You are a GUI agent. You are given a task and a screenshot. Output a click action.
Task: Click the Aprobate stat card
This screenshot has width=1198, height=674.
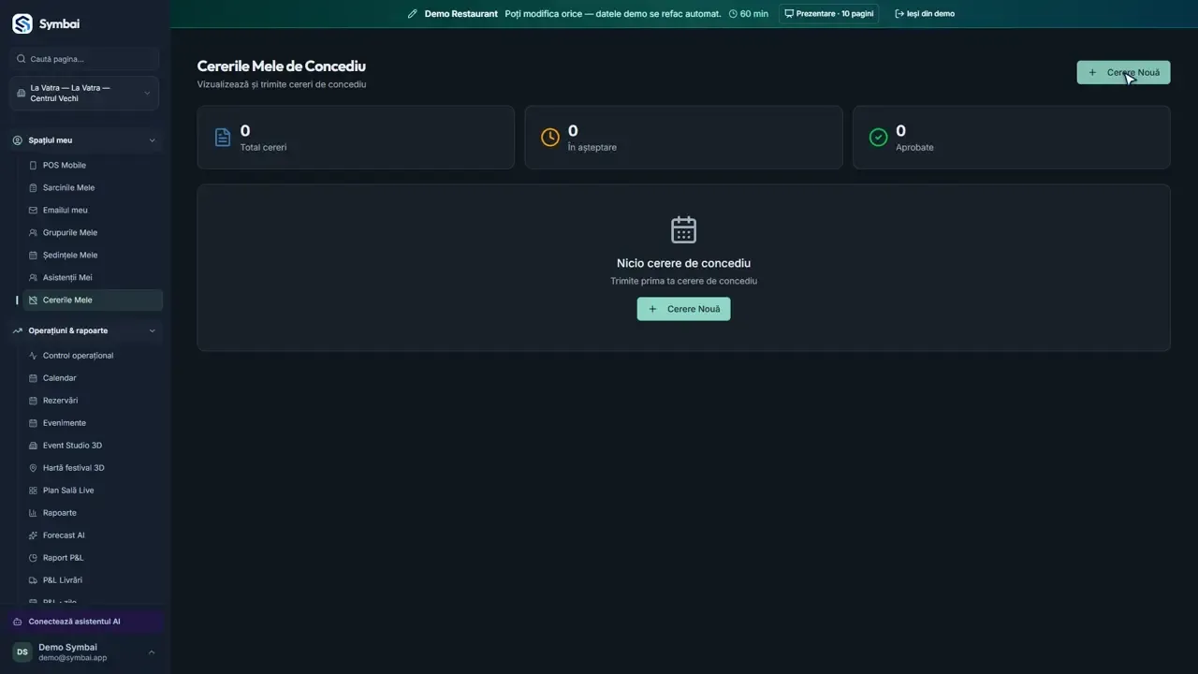click(x=1012, y=138)
